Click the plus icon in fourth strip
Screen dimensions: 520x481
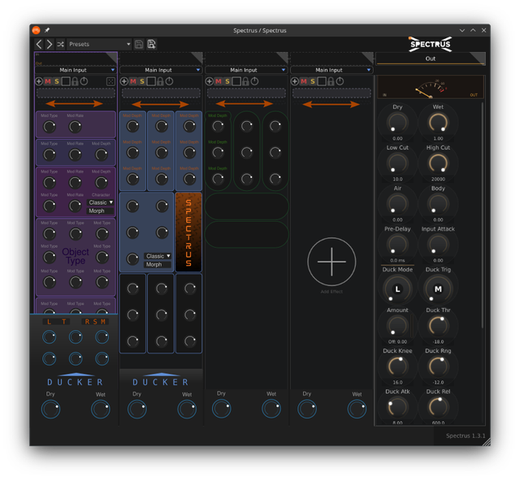295,81
